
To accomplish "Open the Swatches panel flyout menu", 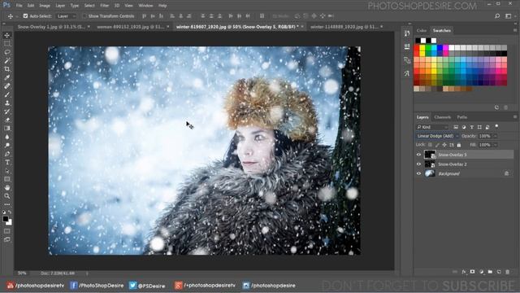I will pos(515,30).
